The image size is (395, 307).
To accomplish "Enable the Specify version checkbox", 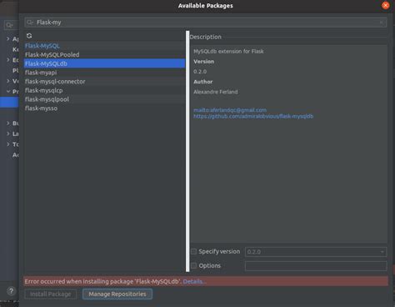I will point(194,251).
